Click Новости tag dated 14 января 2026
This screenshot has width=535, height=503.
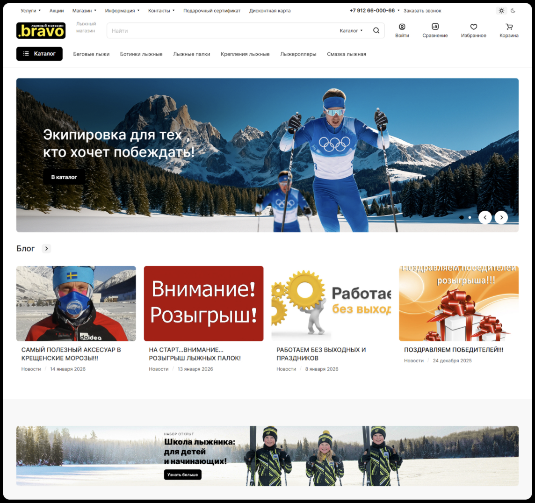(31, 369)
